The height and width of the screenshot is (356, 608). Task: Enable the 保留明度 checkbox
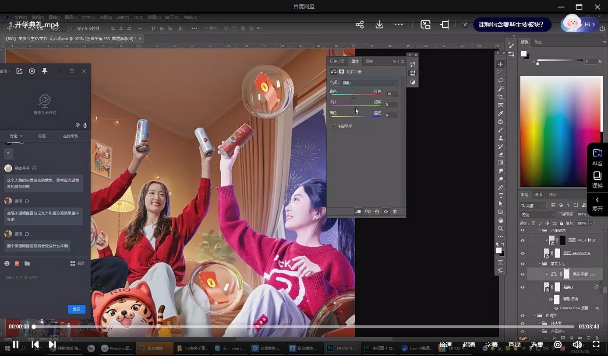click(333, 126)
